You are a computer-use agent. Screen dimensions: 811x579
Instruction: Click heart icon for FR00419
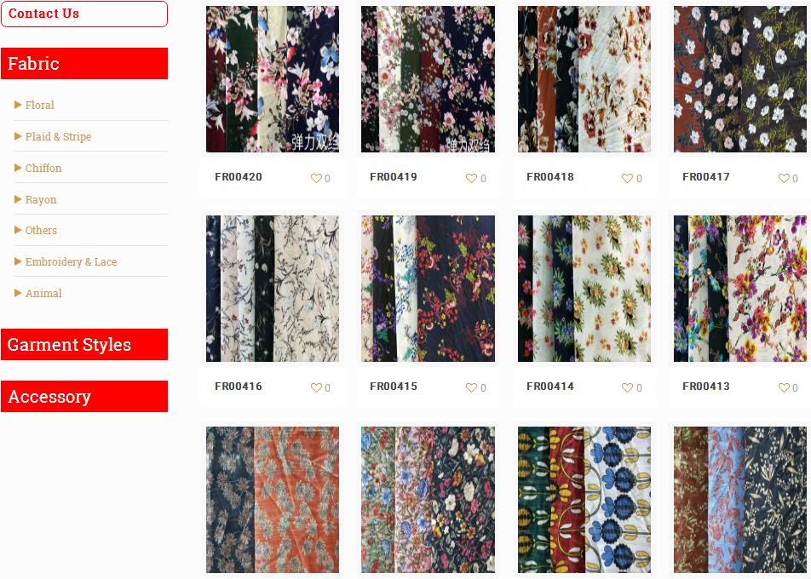471,178
